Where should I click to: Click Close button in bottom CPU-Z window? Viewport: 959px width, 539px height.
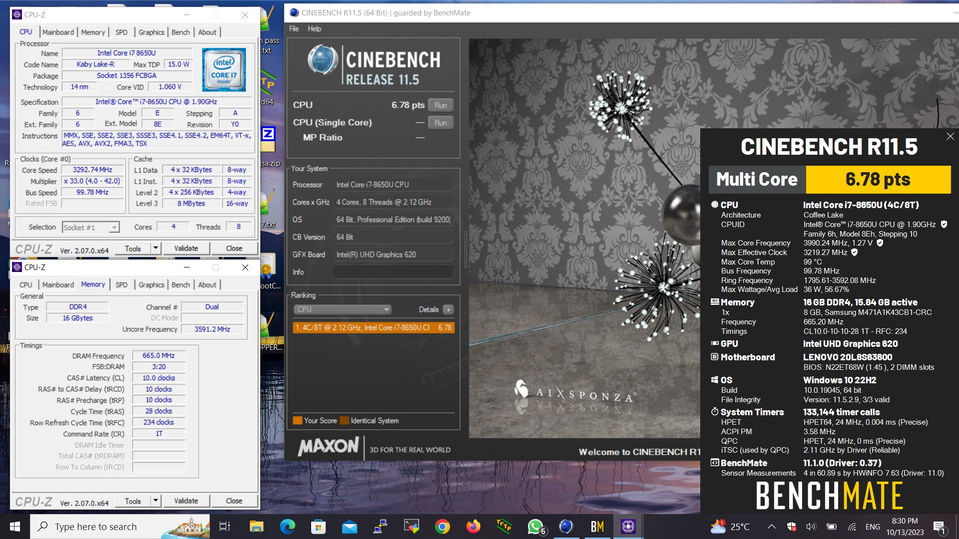[234, 501]
